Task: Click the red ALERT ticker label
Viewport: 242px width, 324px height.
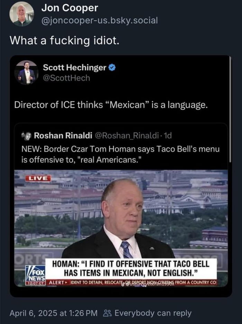Action: [x=56, y=282]
